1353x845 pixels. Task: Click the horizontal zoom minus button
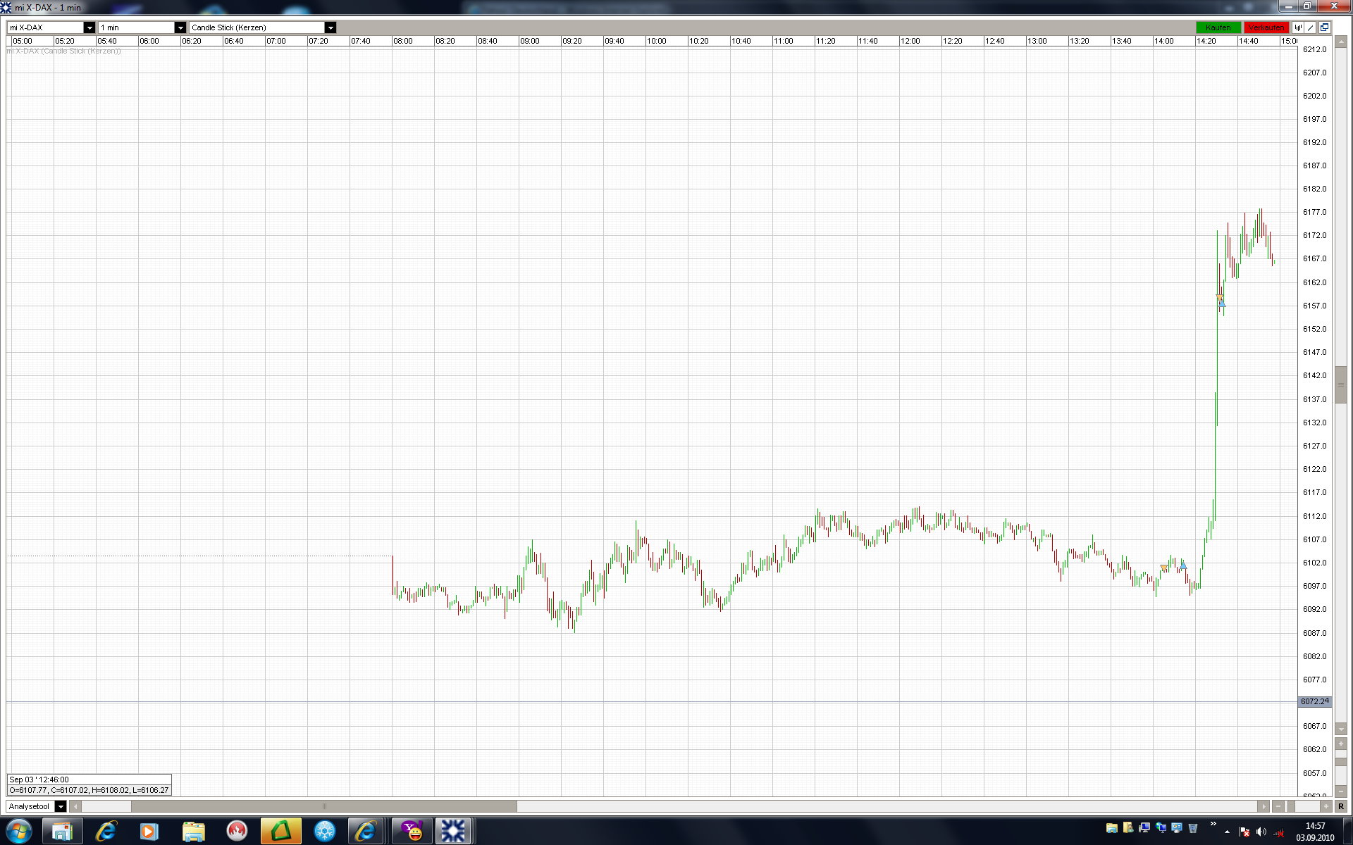click(x=1278, y=806)
